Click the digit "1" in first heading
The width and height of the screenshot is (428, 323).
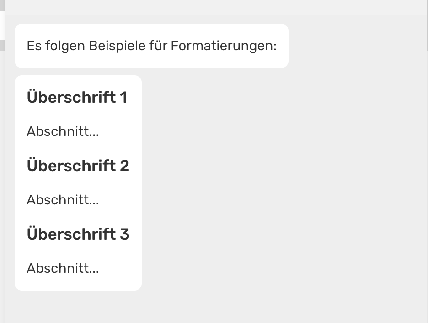tap(123, 97)
